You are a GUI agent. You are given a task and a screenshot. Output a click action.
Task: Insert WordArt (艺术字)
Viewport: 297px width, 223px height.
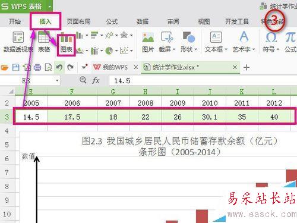[x=244, y=42]
